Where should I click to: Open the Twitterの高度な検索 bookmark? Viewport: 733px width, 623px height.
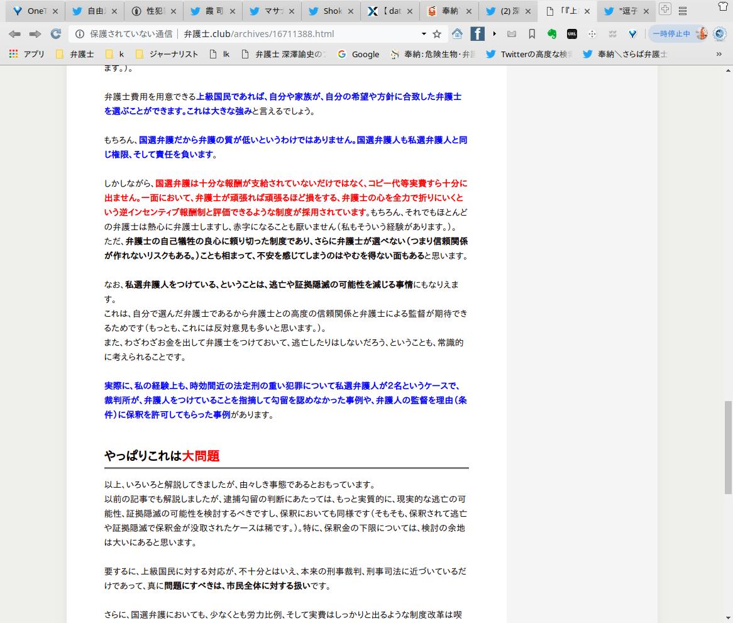[529, 54]
